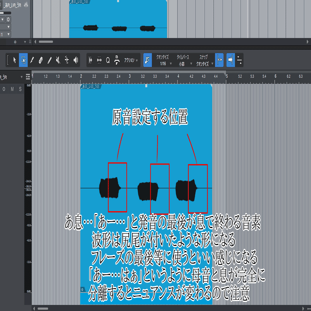Click bar 2 on the editor ruler
Viewport: 311px width, 311px height.
[81, 76]
